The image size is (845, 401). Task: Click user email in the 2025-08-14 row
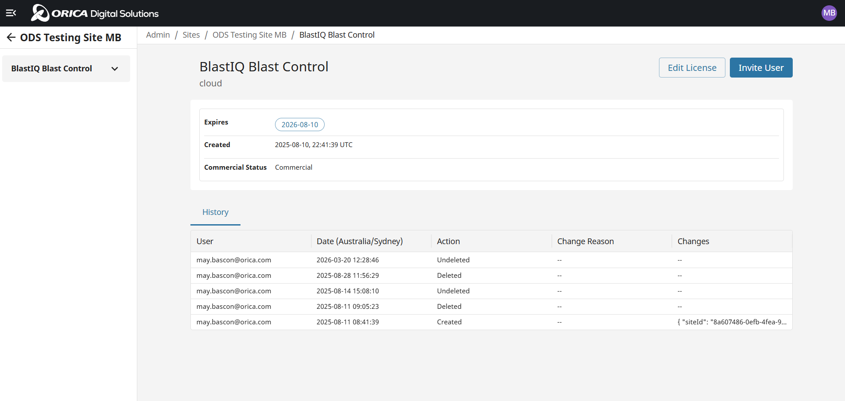point(234,291)
